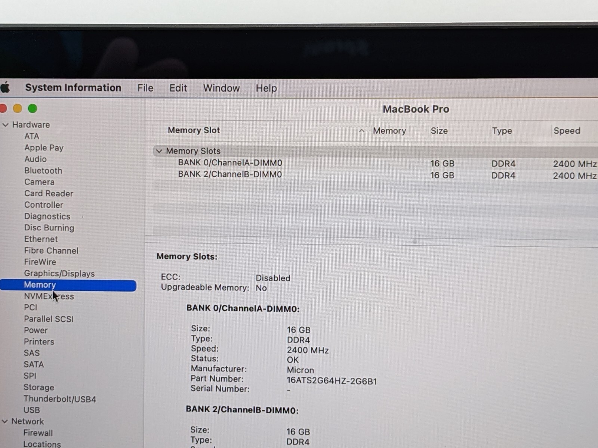Open the Apple menu icon
The height and width of the screenshot is (448, 598).
(5, 88)
